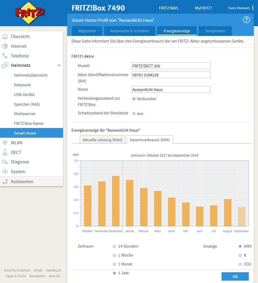Click the Telefonie phone icon
Viewport: 258px width, 283px height.
5,56
